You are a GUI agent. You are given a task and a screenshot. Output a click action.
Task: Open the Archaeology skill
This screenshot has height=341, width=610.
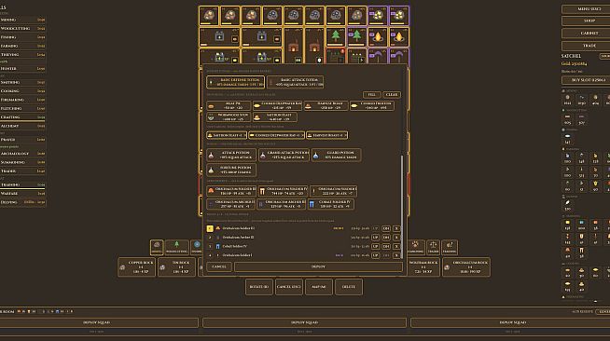tap(22, 154)
